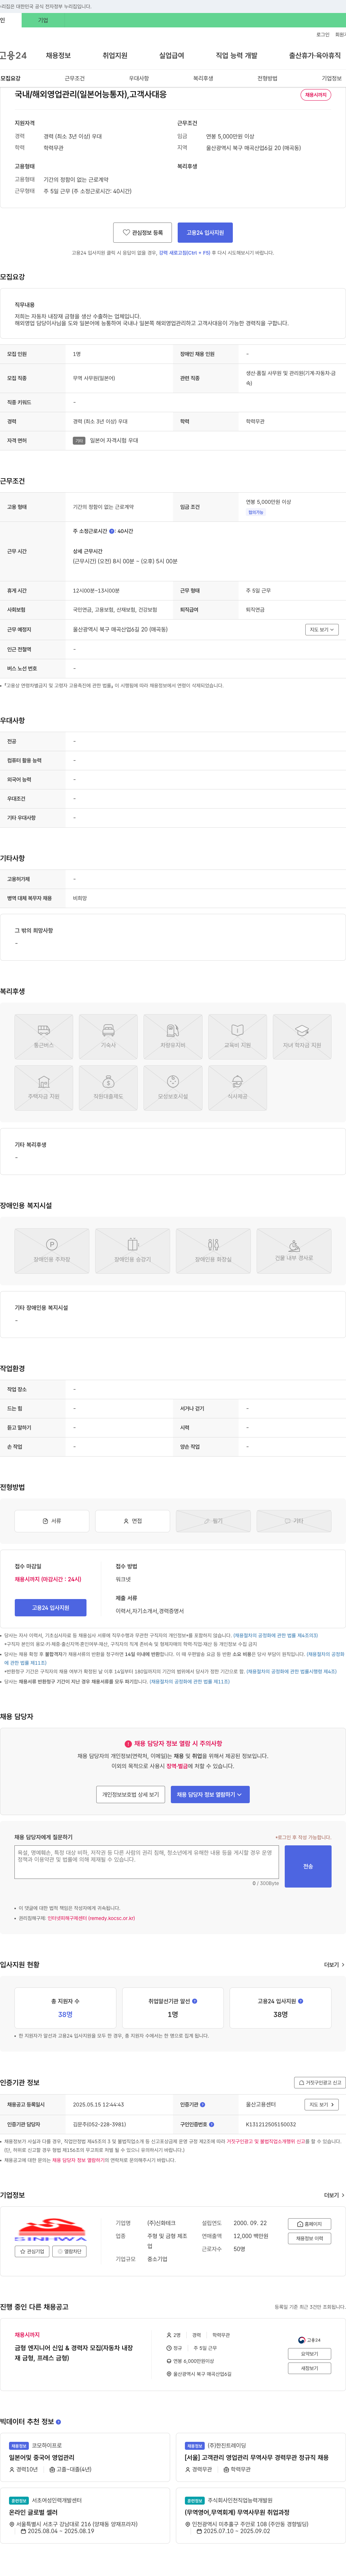Click the 모성보호시설 icon
The width and height of the screenshot is (346, 2576).
click(x=173, y=1088)
